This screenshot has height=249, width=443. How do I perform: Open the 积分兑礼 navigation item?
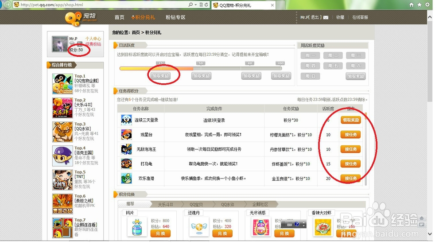(x=143, y=17)
